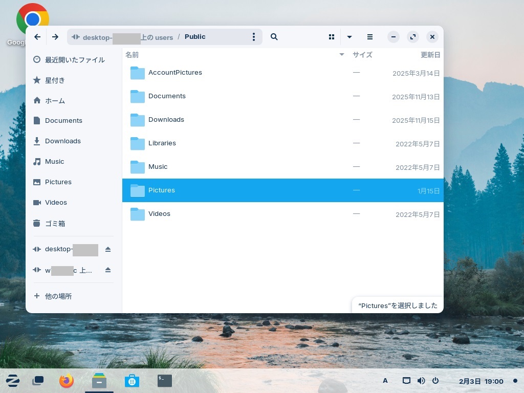Open path bar three-dot menu
Screen dimensions: 524x393
254,37
